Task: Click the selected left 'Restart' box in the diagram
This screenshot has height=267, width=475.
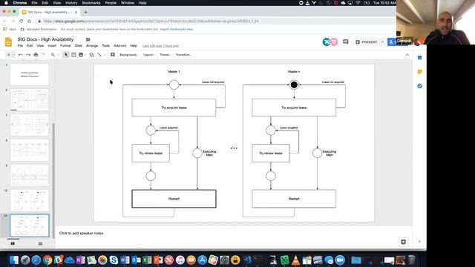Action: coord(174,199)
